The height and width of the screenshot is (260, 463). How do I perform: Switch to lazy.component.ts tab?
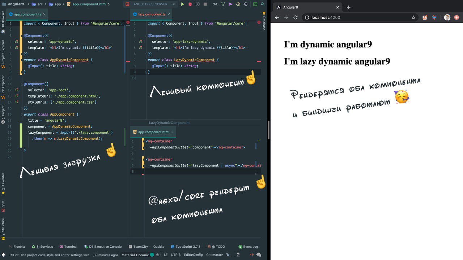click(x=152, y=14)
